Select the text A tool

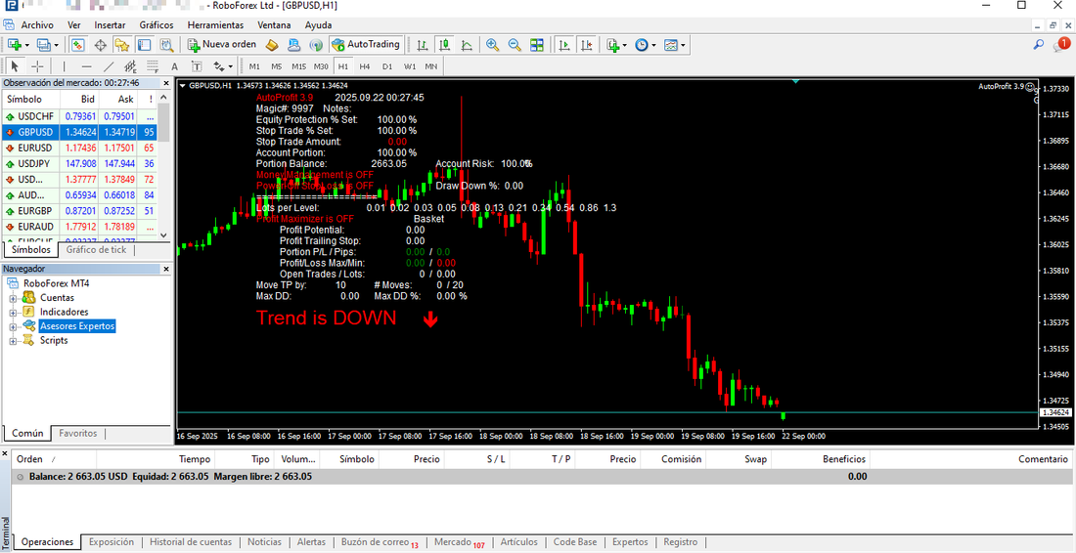point(174,66)
